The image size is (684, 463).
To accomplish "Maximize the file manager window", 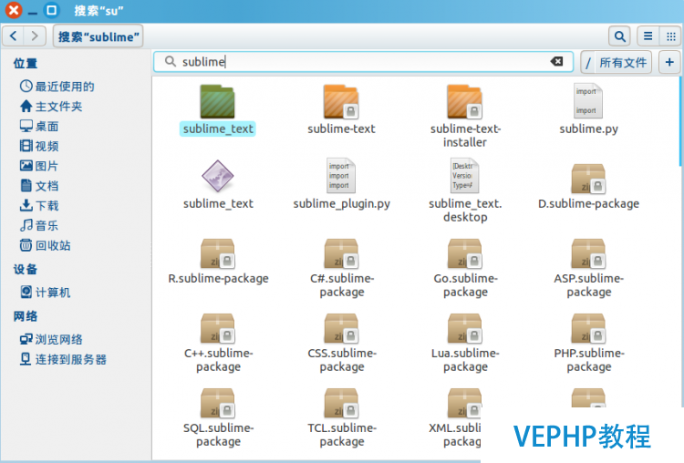I will tap(51, 10).
